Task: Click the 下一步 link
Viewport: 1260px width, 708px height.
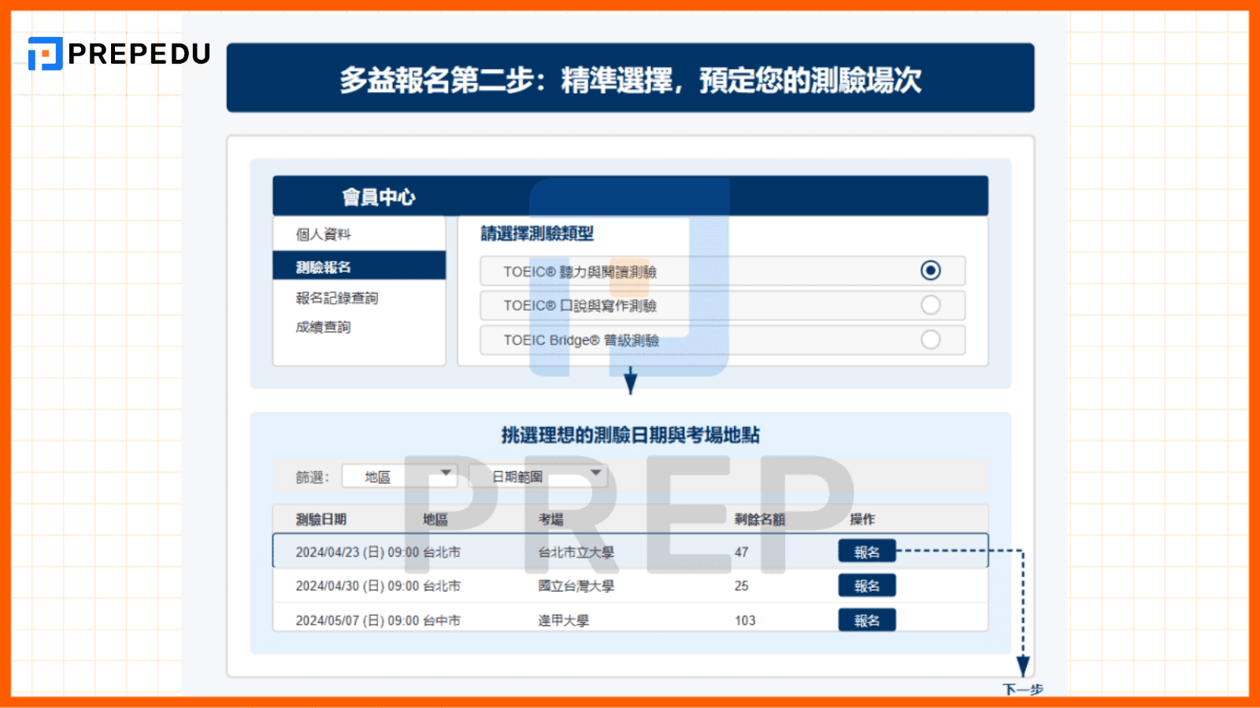Action: 1023,688
